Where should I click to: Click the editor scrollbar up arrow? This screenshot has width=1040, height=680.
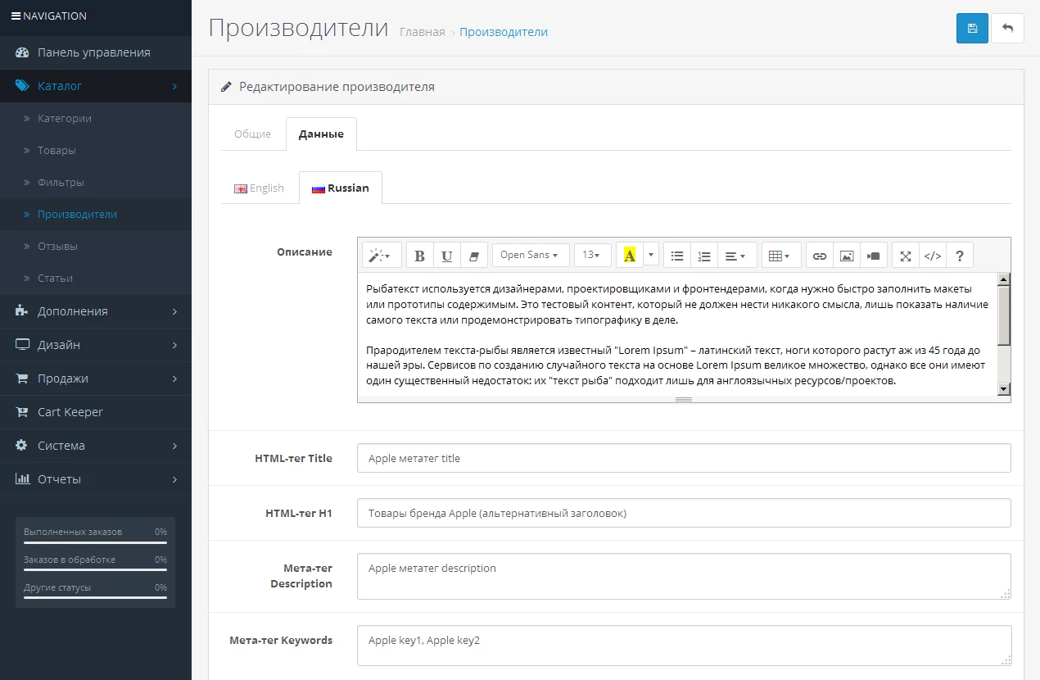(1003, 279)
